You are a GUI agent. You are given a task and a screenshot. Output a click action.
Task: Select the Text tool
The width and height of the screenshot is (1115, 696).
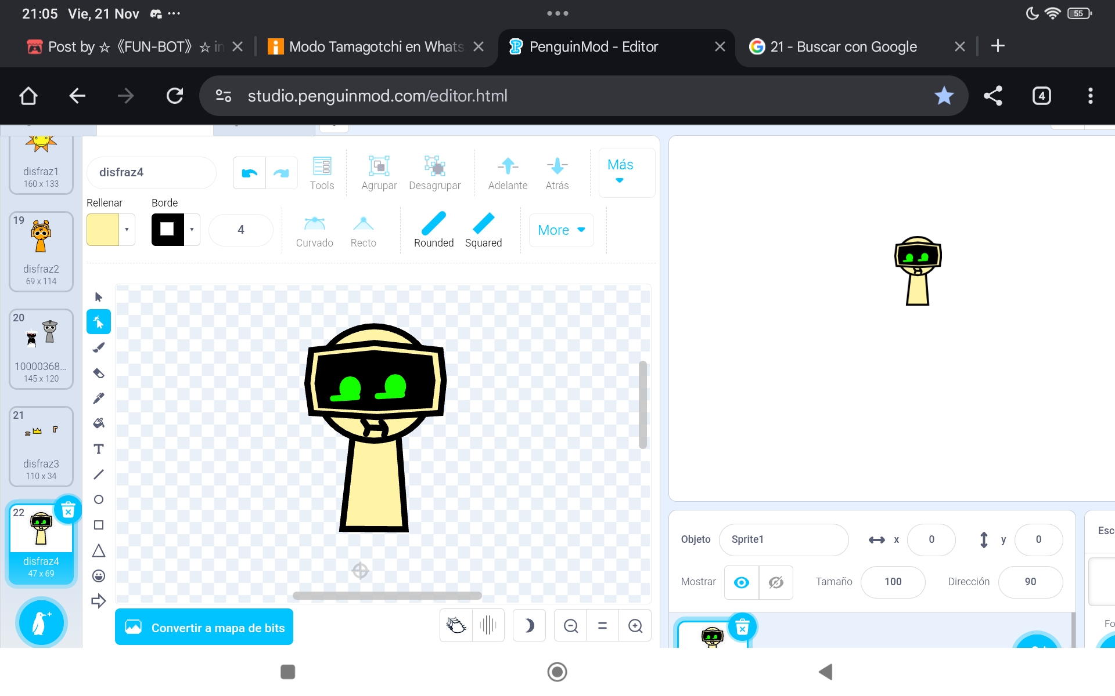tap(99, 449)
